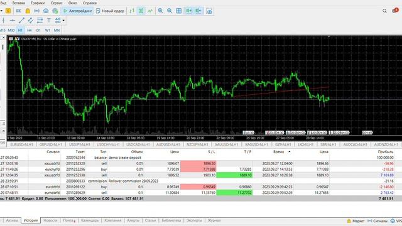Open the Вставка menu

click(x=18, y=3)
